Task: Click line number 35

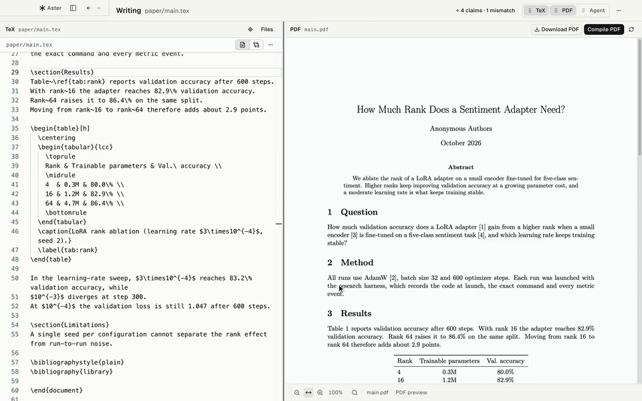Action: click(15, 128)
